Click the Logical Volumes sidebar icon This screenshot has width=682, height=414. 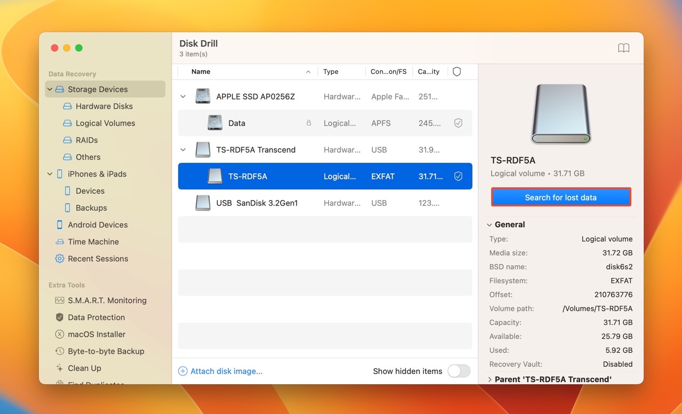(x=67, y=123)
